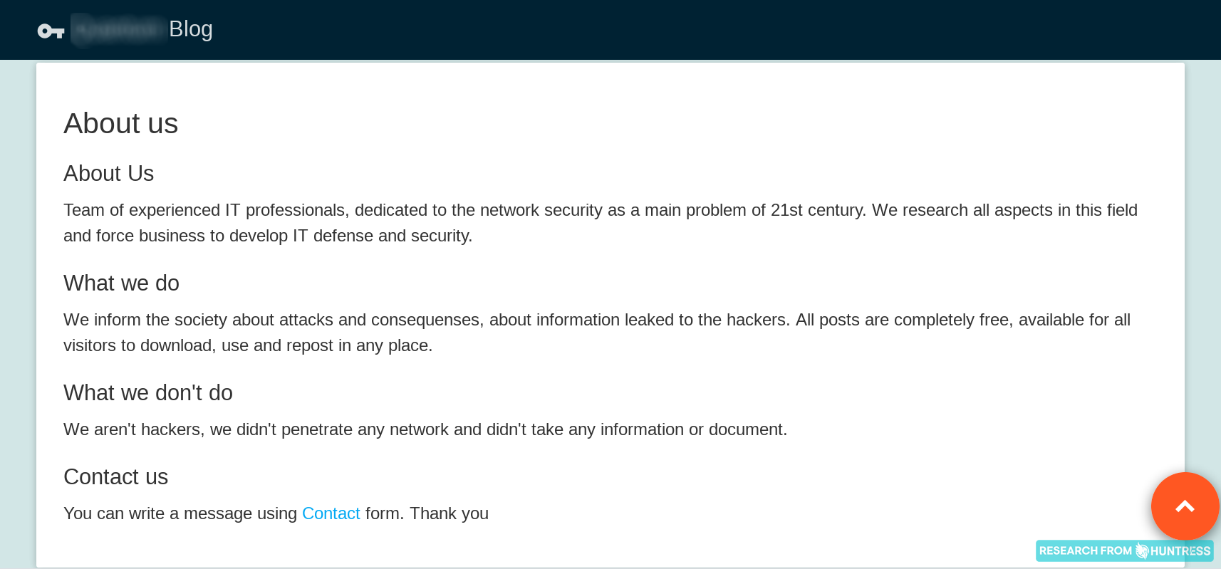The height and width of the screenshot is (569, 1221).
Task: Click the key icon in the header
Action: [x=51, y=31]
